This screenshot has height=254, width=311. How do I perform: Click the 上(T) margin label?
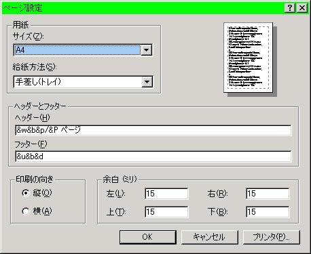pos(116,212)
